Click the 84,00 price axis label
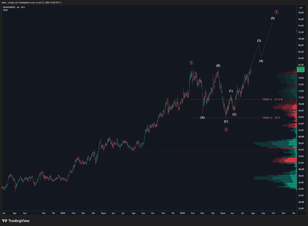Screen dimensions: 308x226 [x=301, y=58]
